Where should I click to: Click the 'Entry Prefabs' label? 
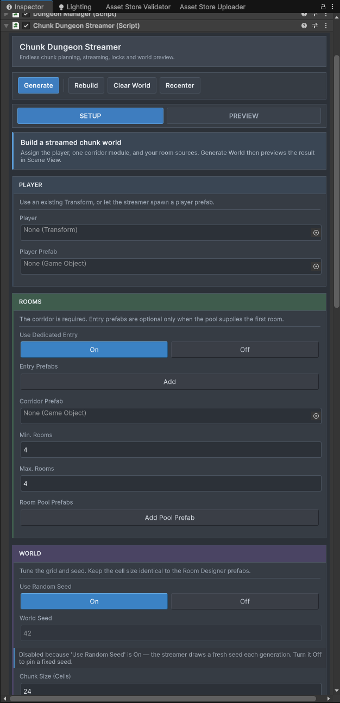pyautogui.click(x=39, y=366)
